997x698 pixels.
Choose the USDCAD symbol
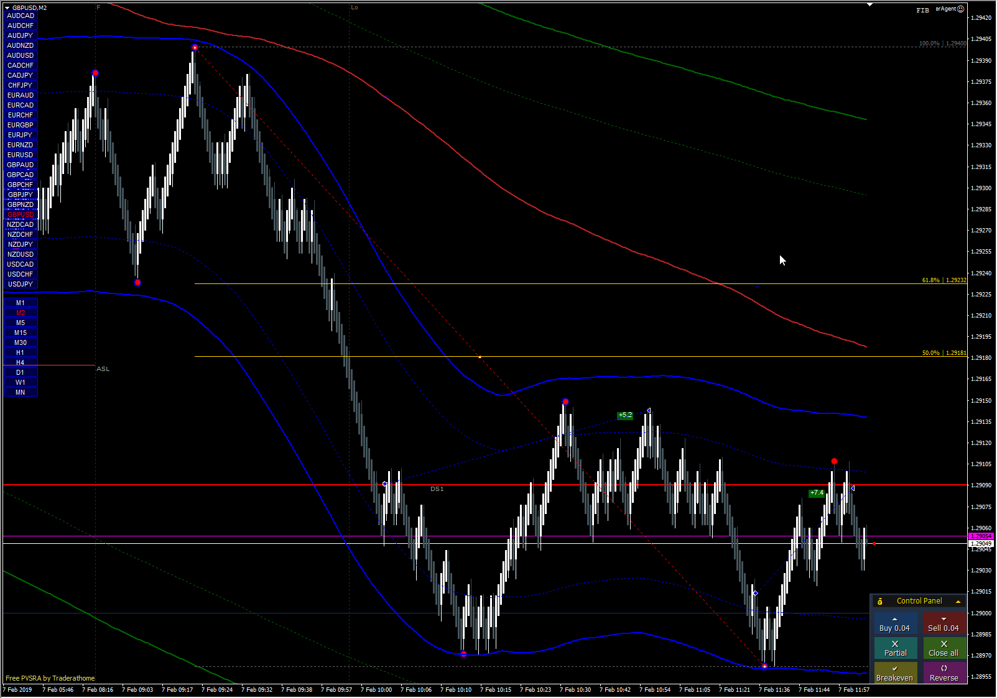[x=21, y=264]
